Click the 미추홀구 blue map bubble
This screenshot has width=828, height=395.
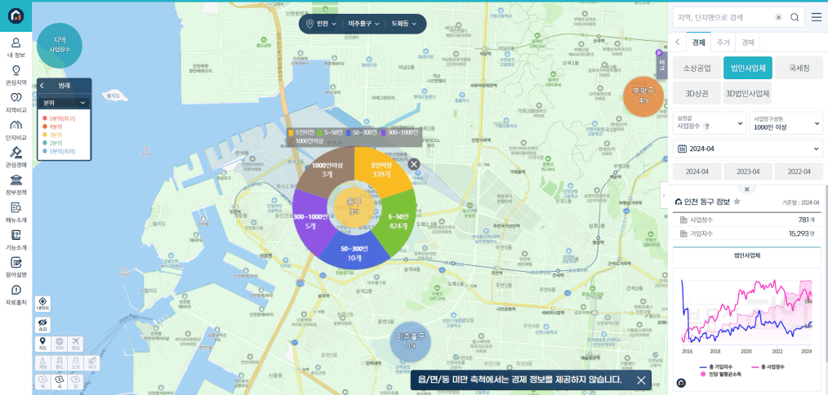pyautogui.click(x=410, y=341)
